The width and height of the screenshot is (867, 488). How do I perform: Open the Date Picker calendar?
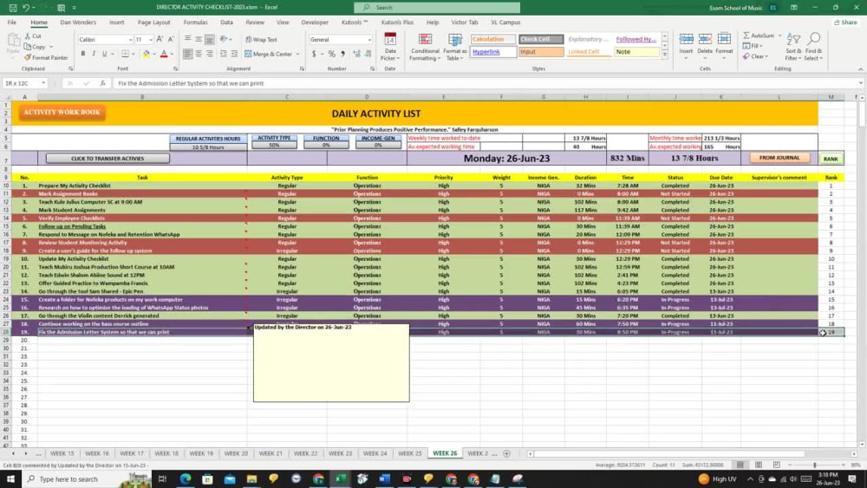point(390,47)
